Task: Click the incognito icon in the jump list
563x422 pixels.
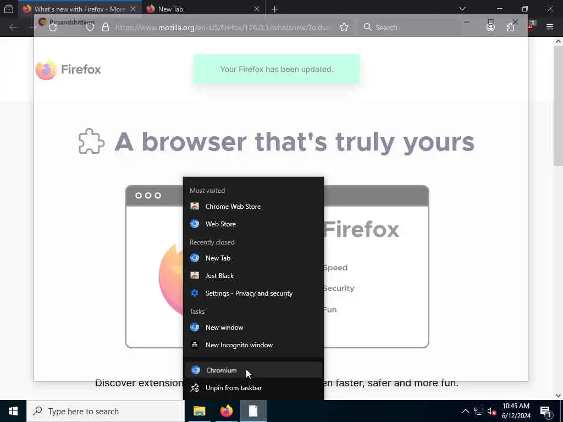Action: point(195,345)
